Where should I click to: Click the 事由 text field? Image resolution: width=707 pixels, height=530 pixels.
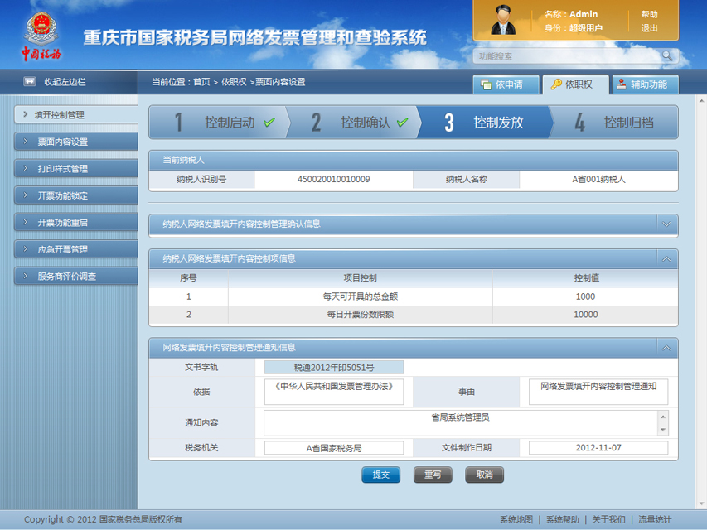coord(598,391)
